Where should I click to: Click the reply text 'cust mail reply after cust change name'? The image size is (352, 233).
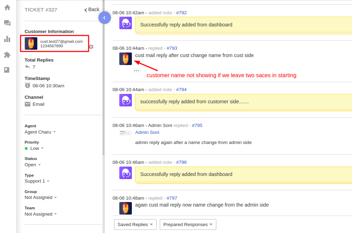pos(194,55)
